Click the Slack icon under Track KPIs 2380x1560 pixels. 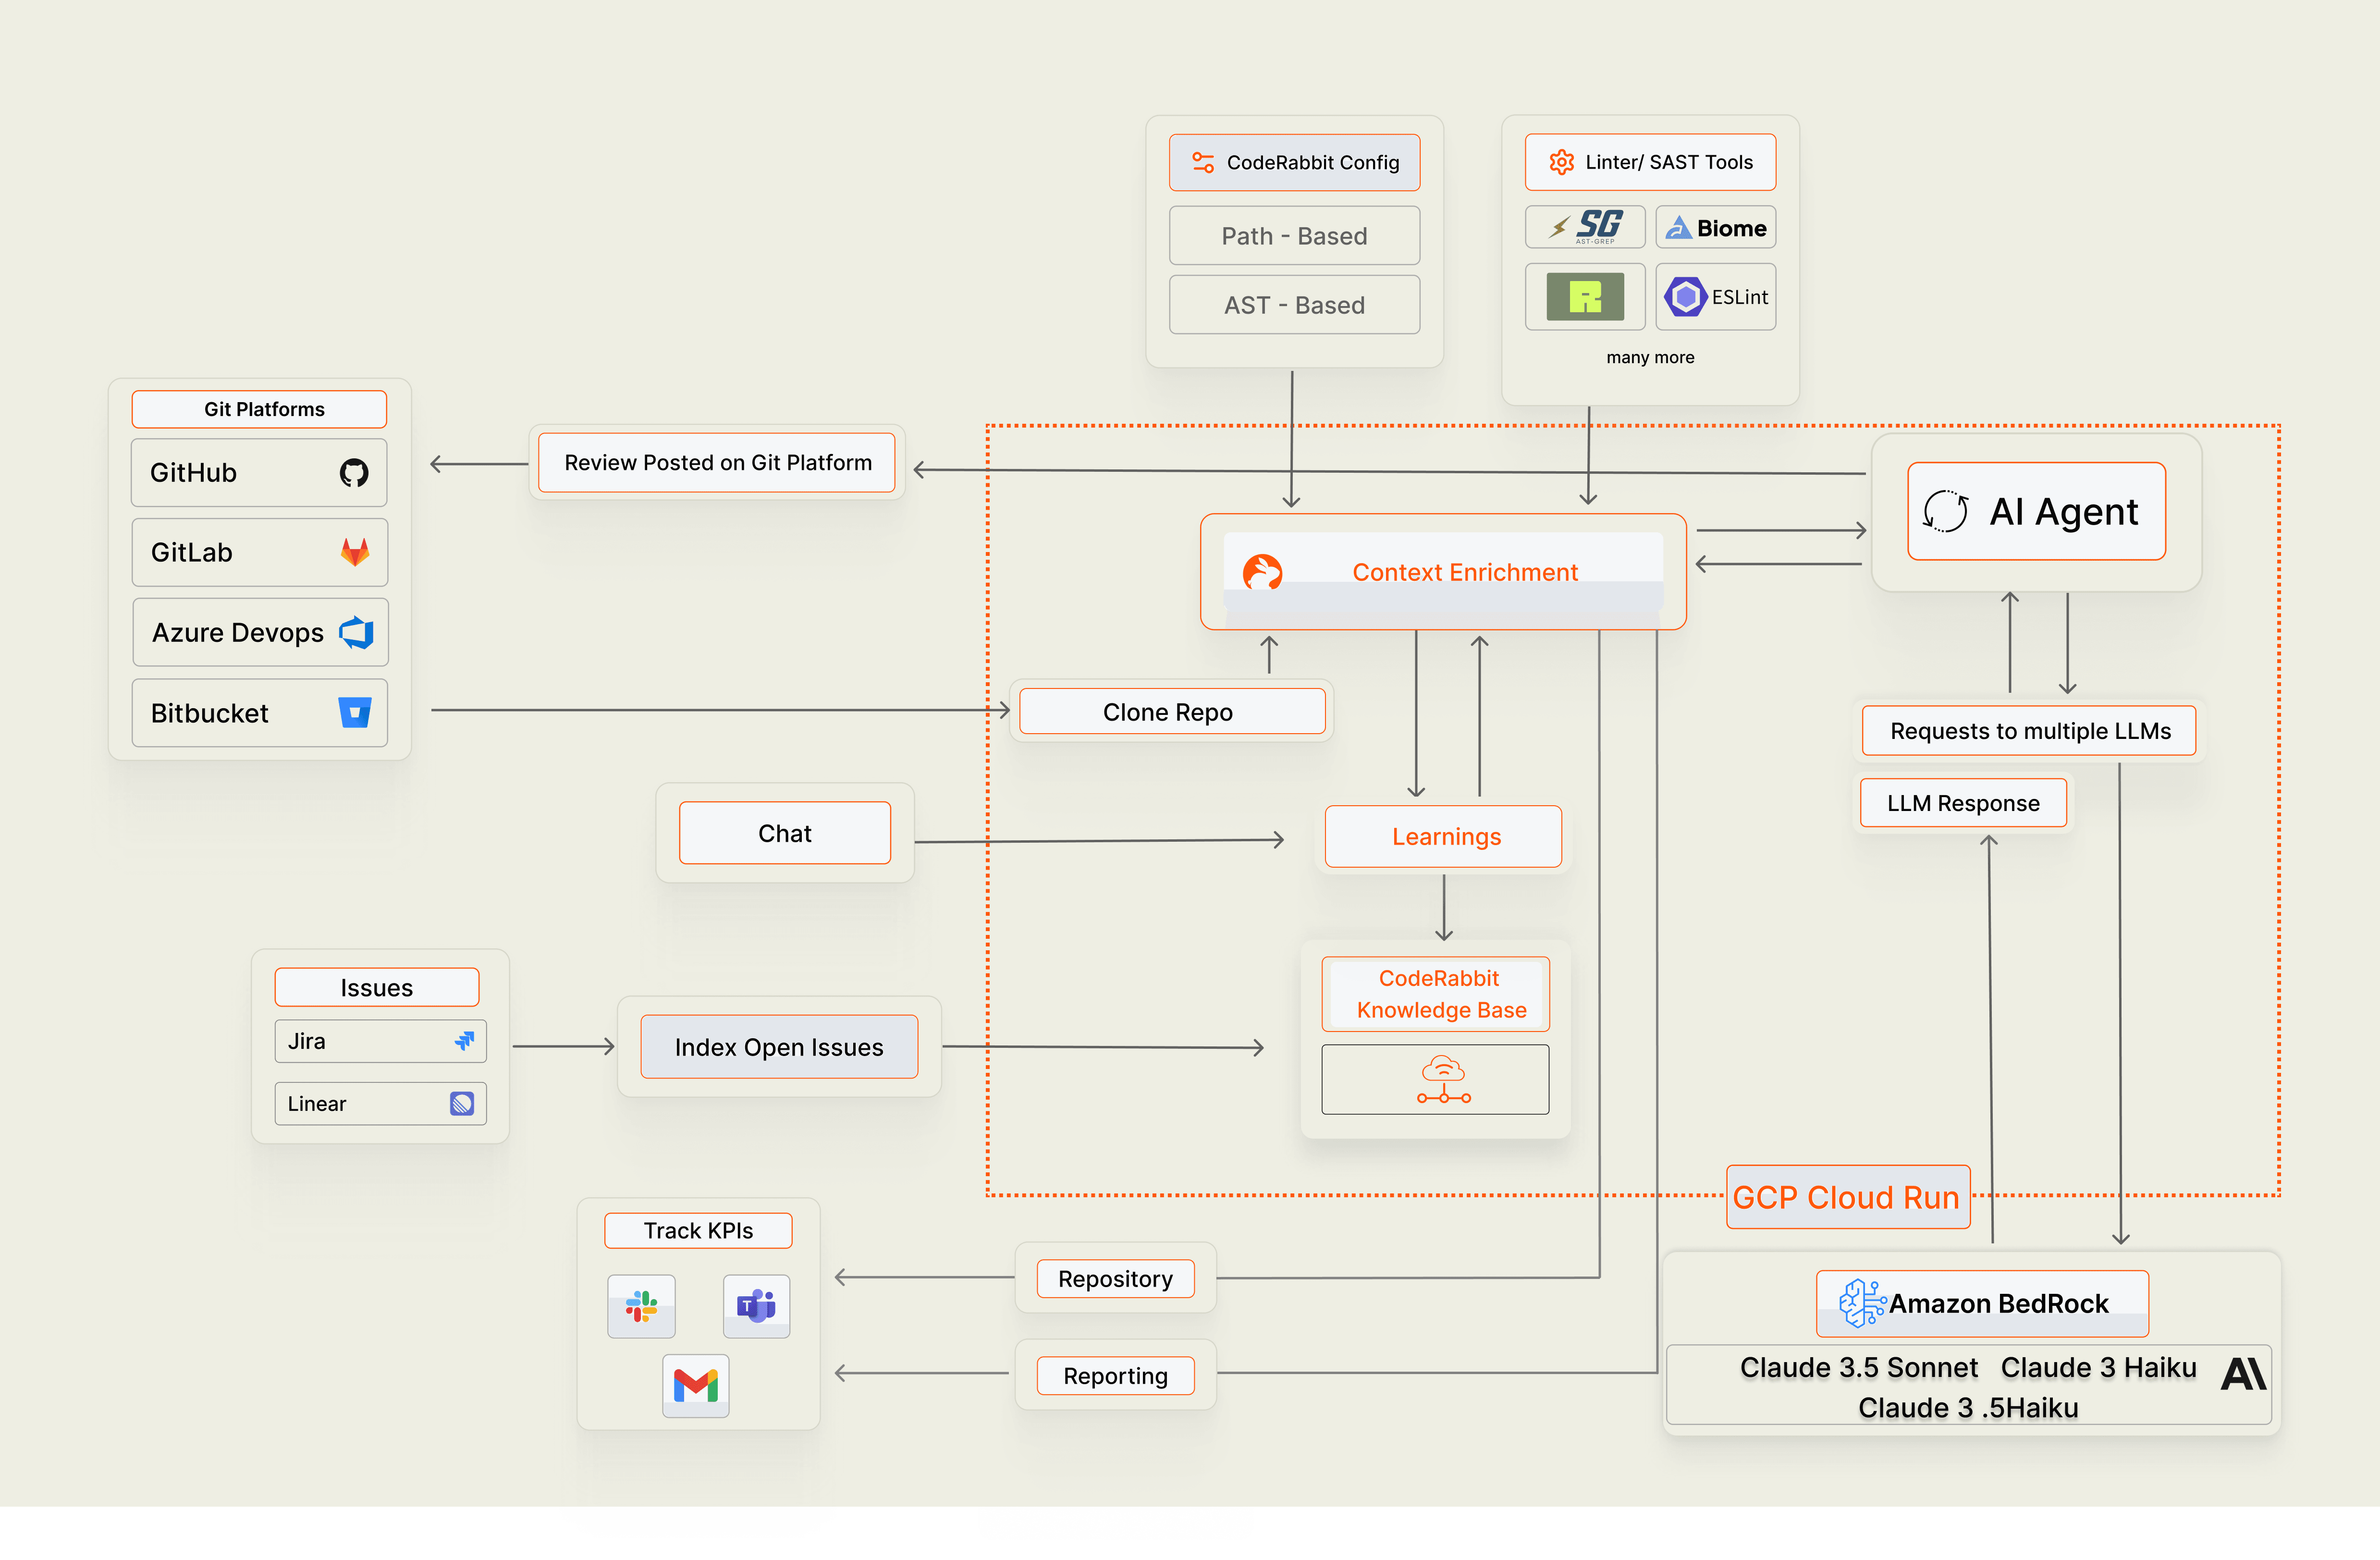(641, 1305)
